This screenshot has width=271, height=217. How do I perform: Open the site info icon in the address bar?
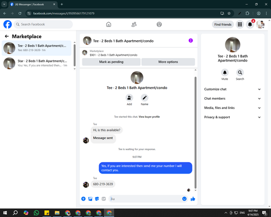[29, 14]
